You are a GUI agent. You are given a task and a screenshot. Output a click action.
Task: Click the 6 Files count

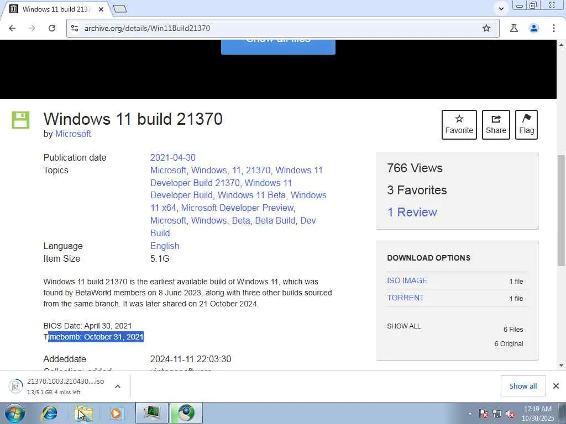coord(513,330)
